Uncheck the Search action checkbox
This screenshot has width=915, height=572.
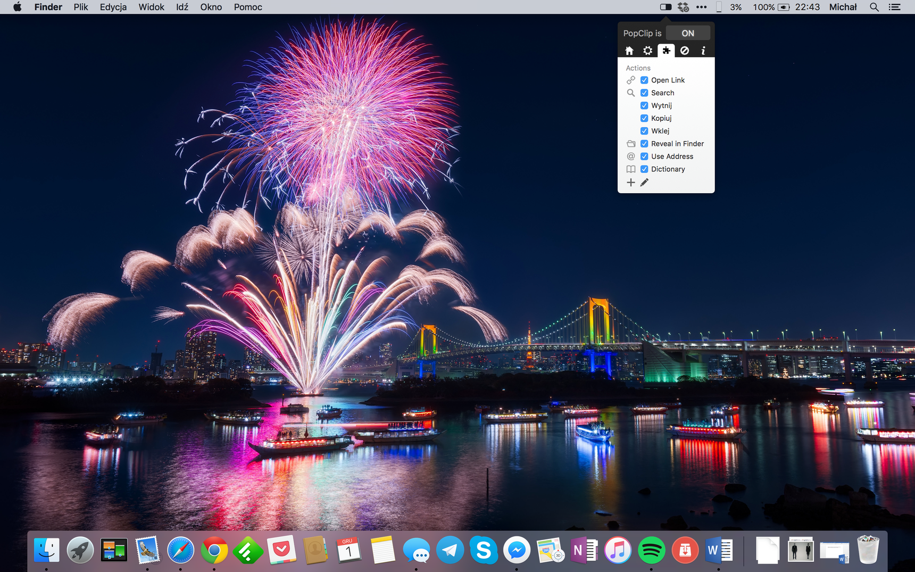(x=644, y=93)
